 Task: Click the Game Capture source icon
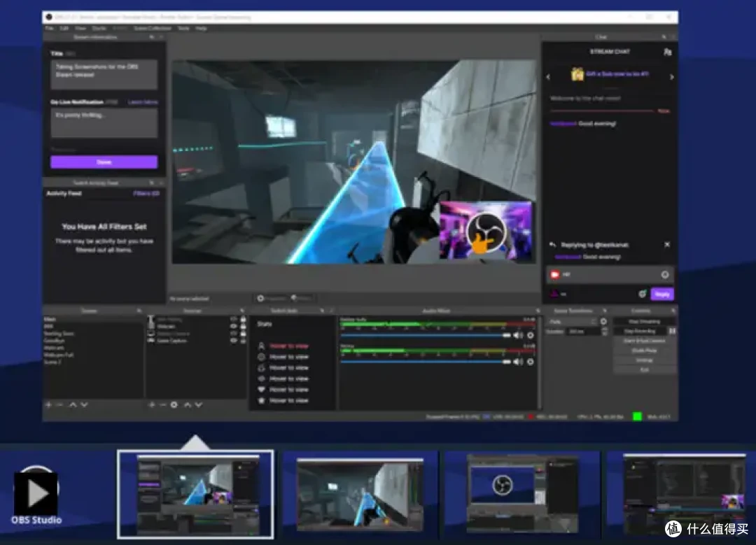(x=151, y=341)
